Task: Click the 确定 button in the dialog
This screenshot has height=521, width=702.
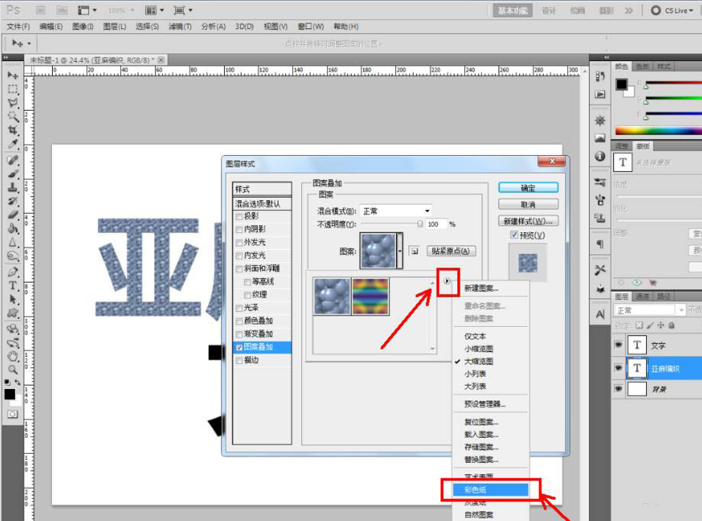Action: pos(529,187)
